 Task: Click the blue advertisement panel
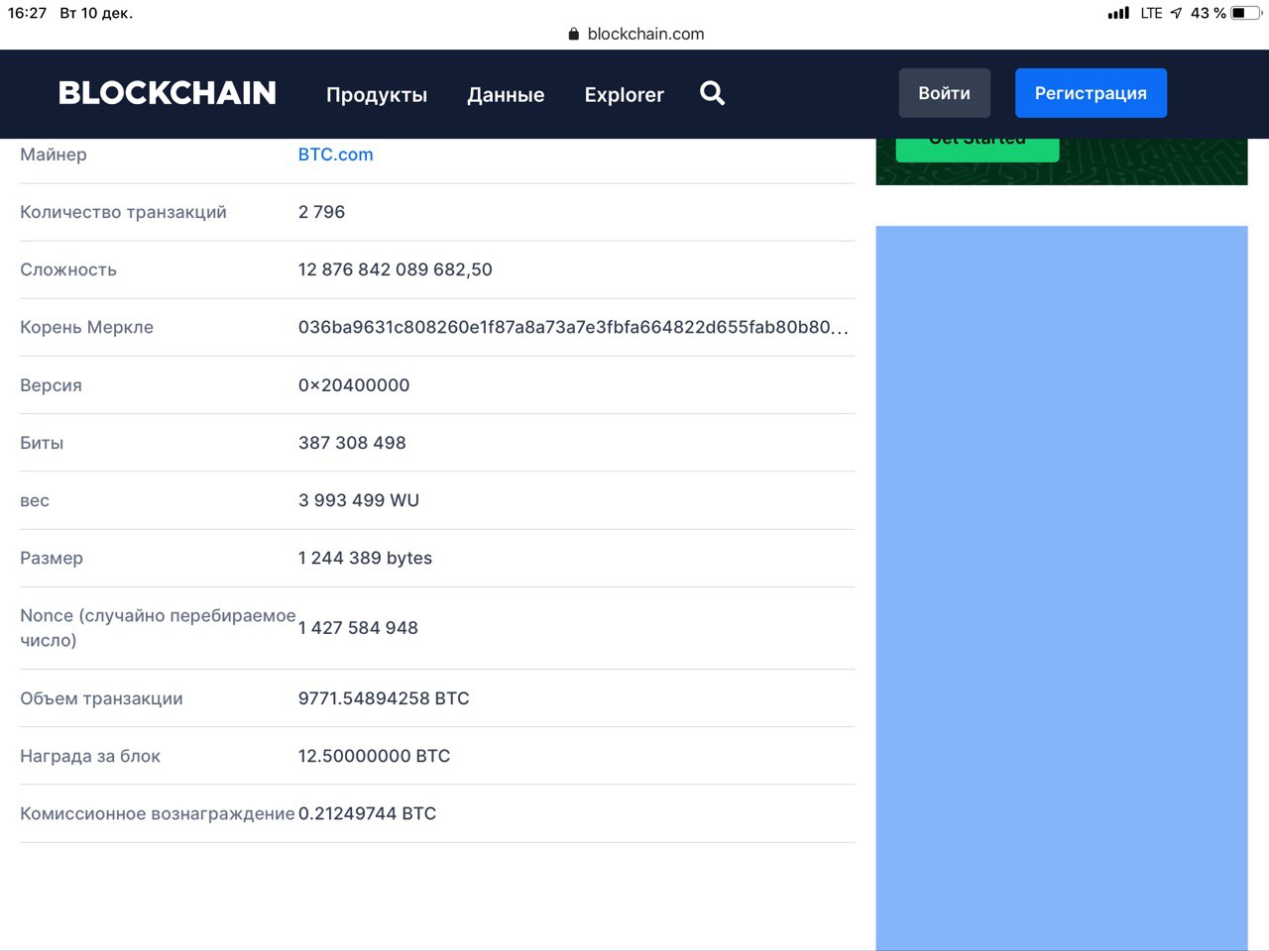[1062, 587]
